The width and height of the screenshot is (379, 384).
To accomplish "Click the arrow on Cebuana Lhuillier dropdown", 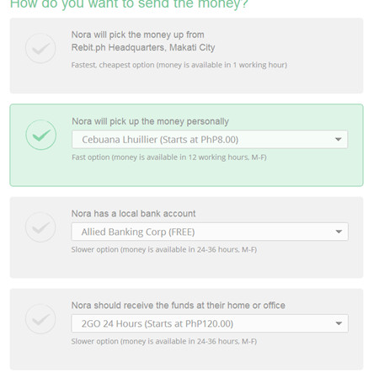I will [x=339, y=139].
